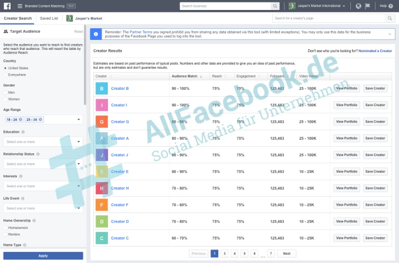Click the flag icon in the top bar
This screenshot has width=399, height=263.
click(367, 6)
